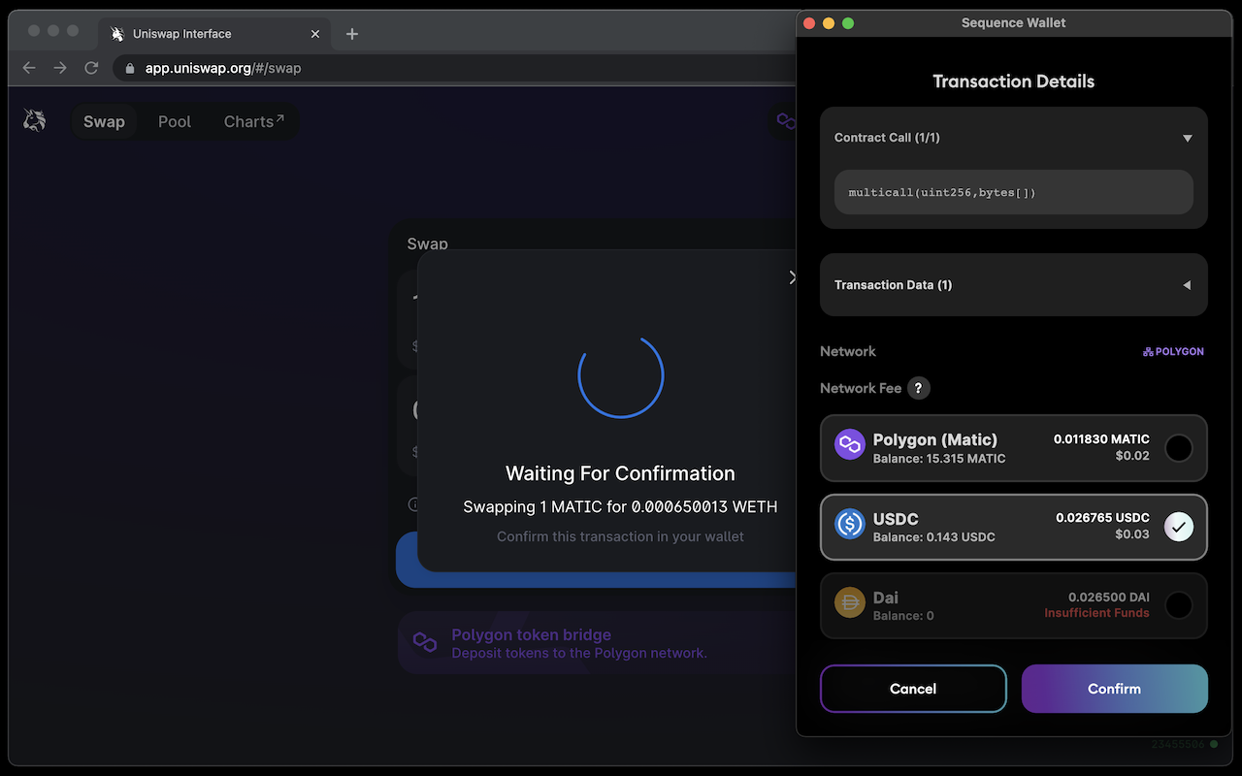Click the loading spinner in the confirmation dialog
The height and width of the screenshot is (776, 1242).
(621, 375)
